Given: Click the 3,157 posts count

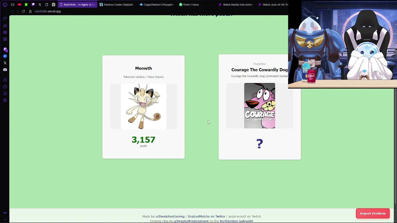Looking at the screenshot, I should [143, 140].
